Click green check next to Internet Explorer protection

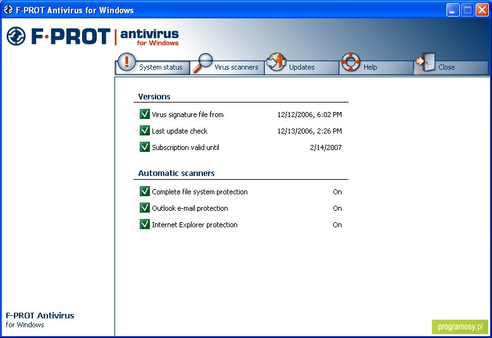[145, 224]
